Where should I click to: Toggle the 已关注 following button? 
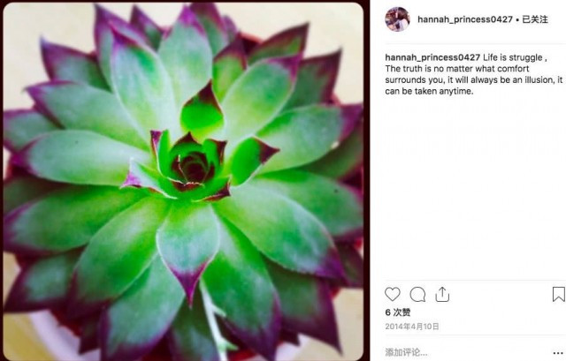(x=535, y=19)
